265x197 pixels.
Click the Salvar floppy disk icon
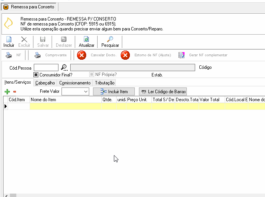[x=43, y=39]
